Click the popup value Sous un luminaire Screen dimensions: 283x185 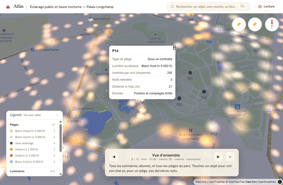[160, 59]
